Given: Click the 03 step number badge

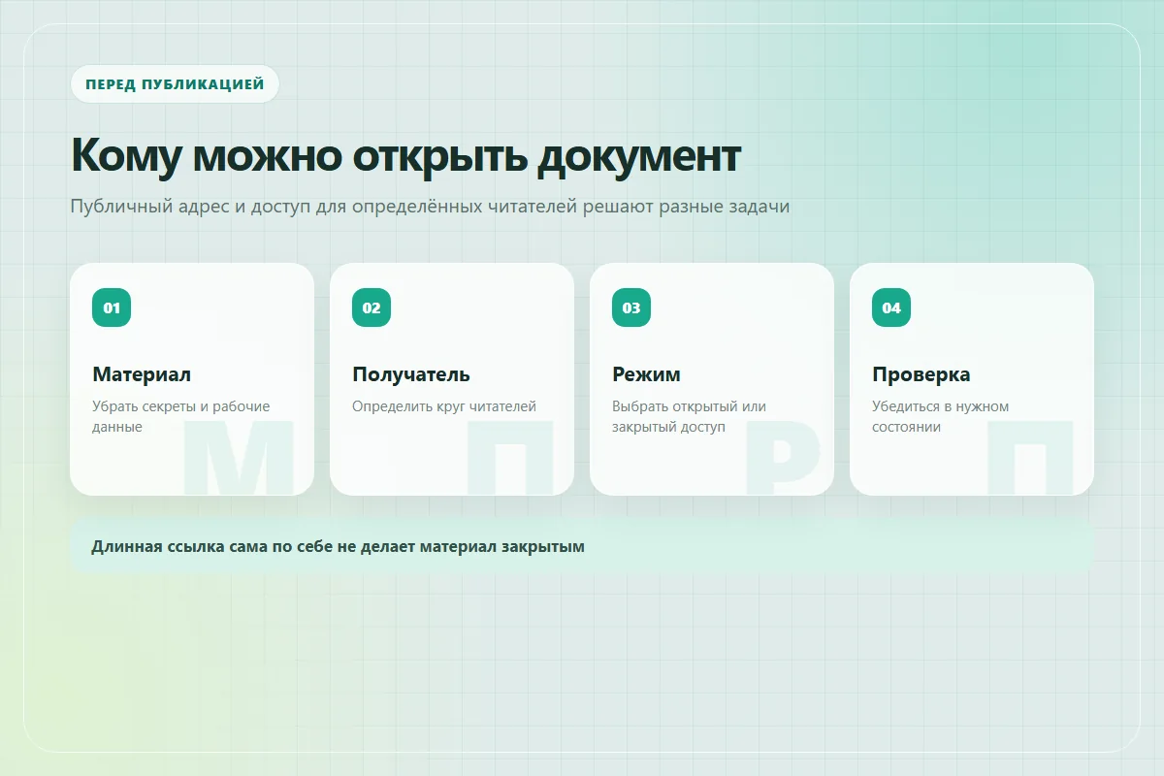Looking at the screenshot, I should click(x=631, y=307).
